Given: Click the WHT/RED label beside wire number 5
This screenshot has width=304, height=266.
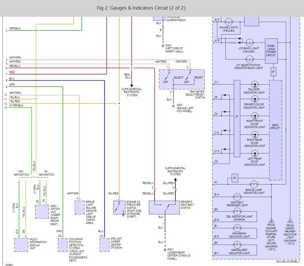Looking at the screenshot, I should pos(15,62).
